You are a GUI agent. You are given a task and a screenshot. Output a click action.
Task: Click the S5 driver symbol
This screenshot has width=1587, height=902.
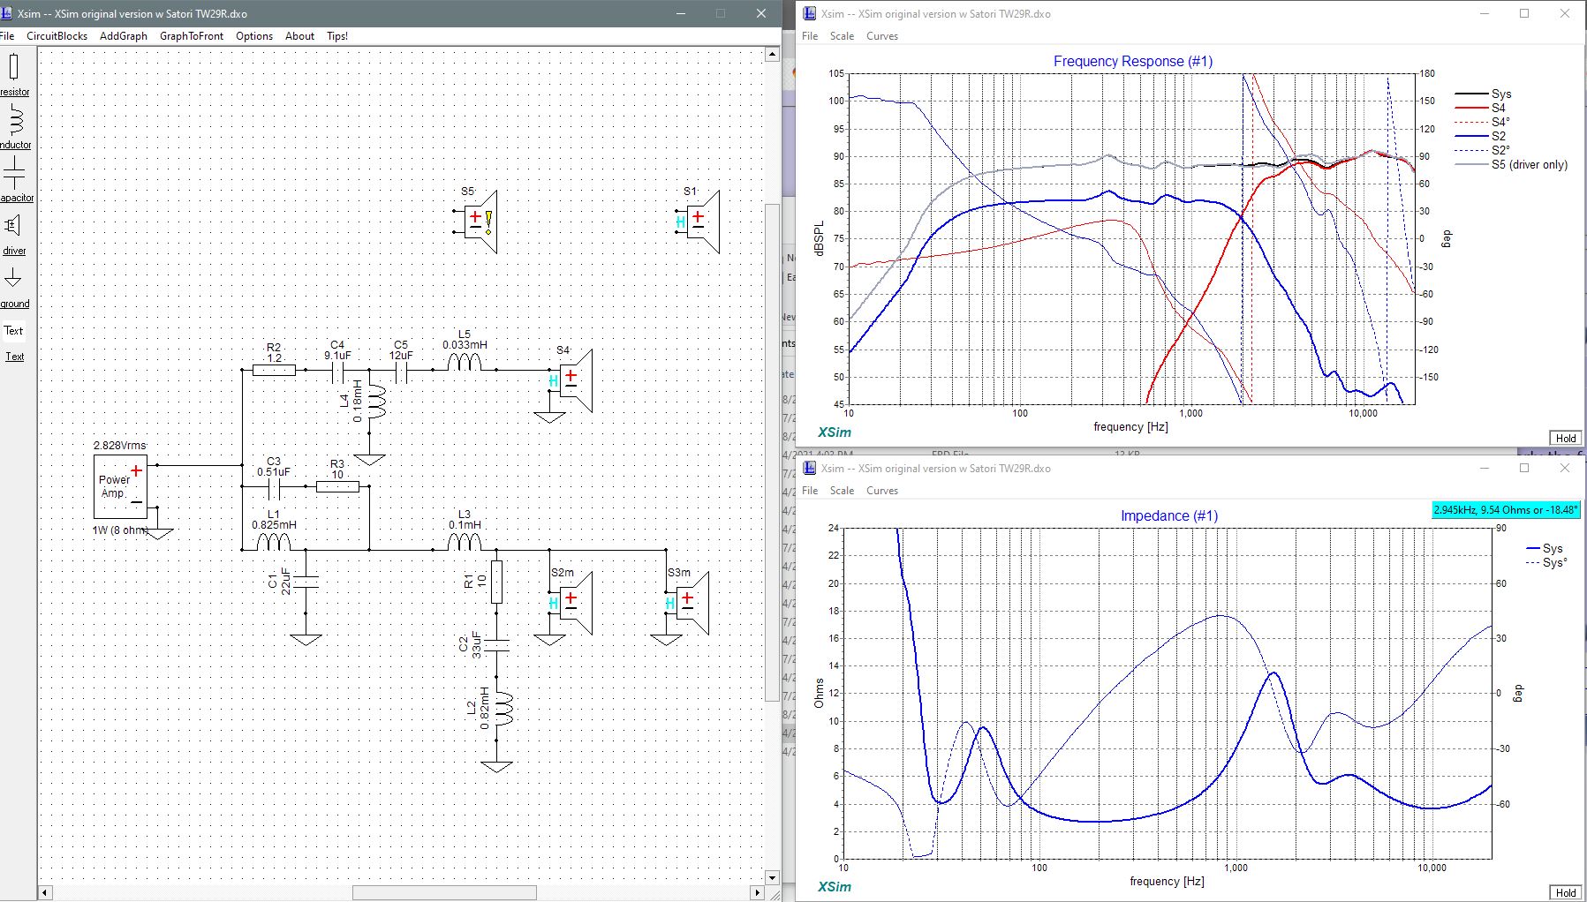coord(476,221)
